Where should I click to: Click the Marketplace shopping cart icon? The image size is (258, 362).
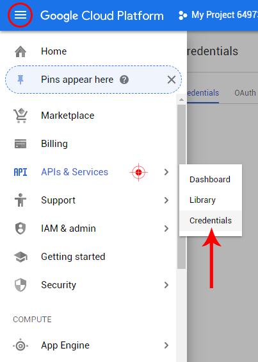pyautogui.click(x=20, y=116)
